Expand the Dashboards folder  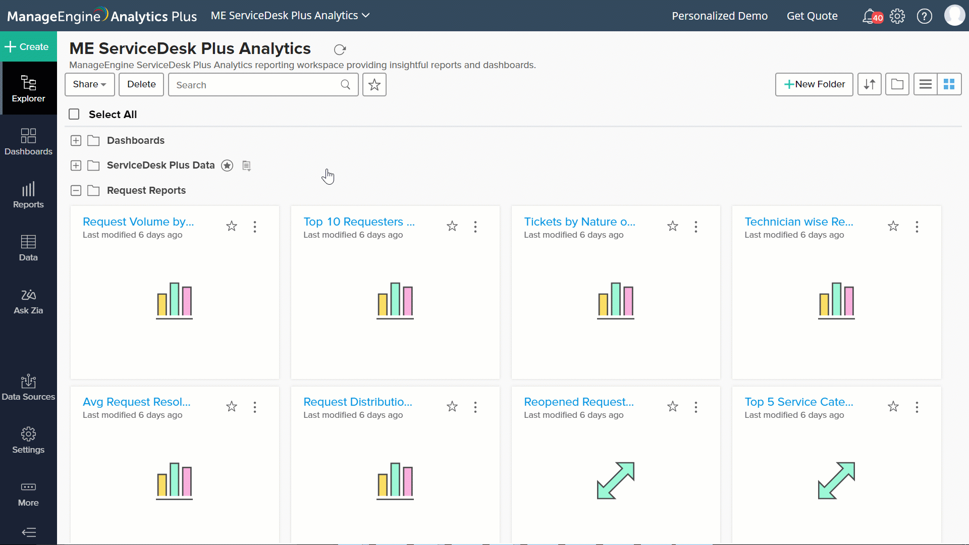(76, 141)
